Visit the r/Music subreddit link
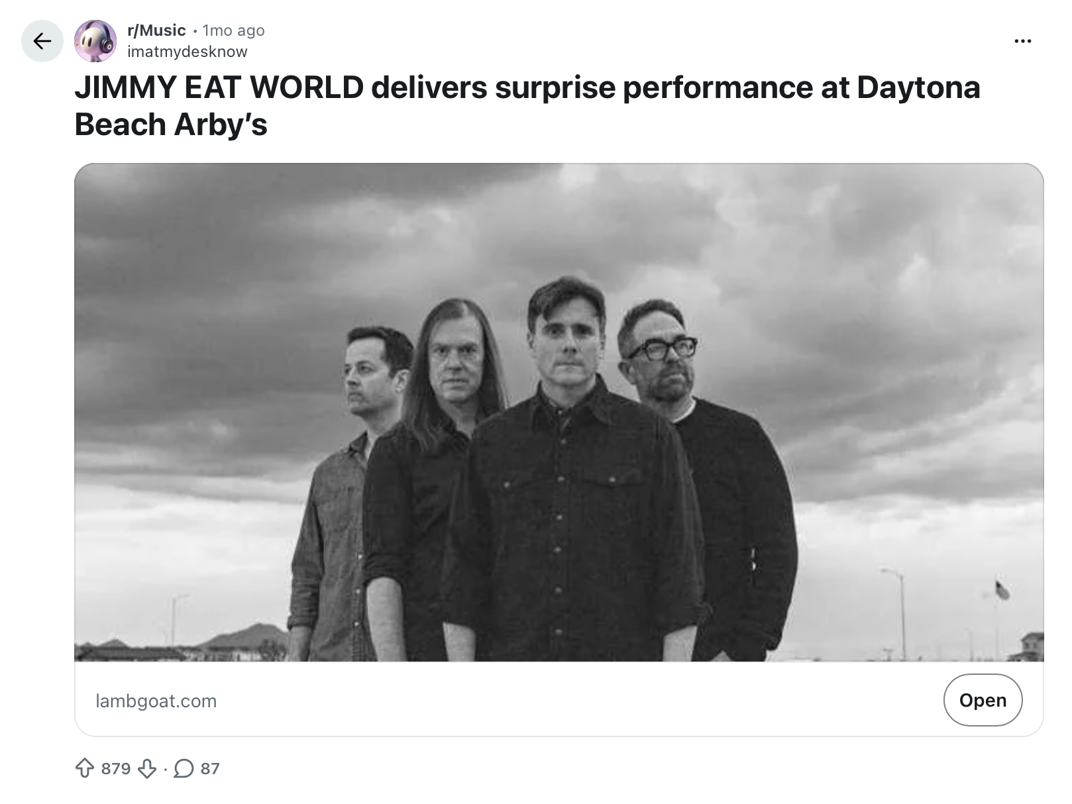This screenshot has width=1072, height=804. coord(156,30)
